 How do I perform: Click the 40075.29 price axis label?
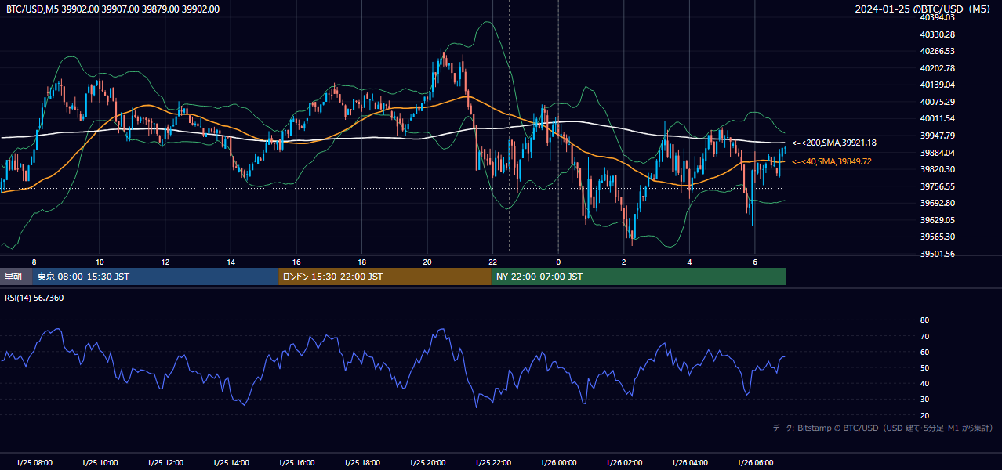(938, 102)
